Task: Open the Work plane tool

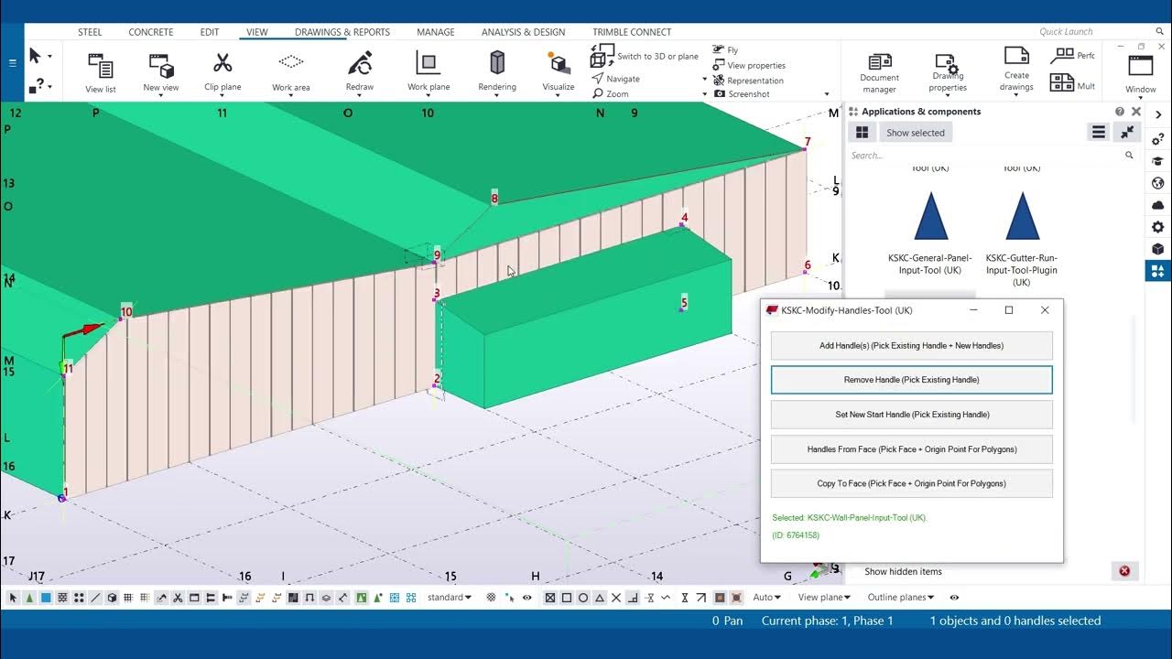Action: [x=429, y=73]
